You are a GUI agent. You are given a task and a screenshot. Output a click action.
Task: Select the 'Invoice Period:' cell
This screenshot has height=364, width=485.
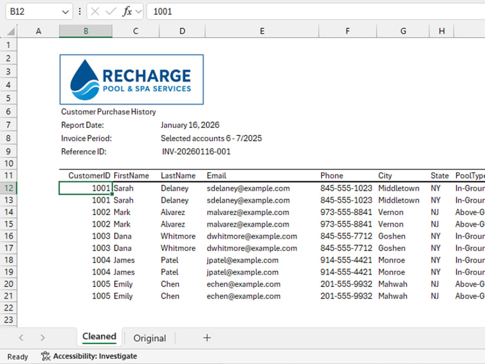click(x=86, y=138)
